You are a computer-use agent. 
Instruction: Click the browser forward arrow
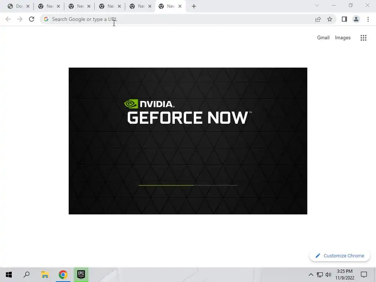pos(20,19)
